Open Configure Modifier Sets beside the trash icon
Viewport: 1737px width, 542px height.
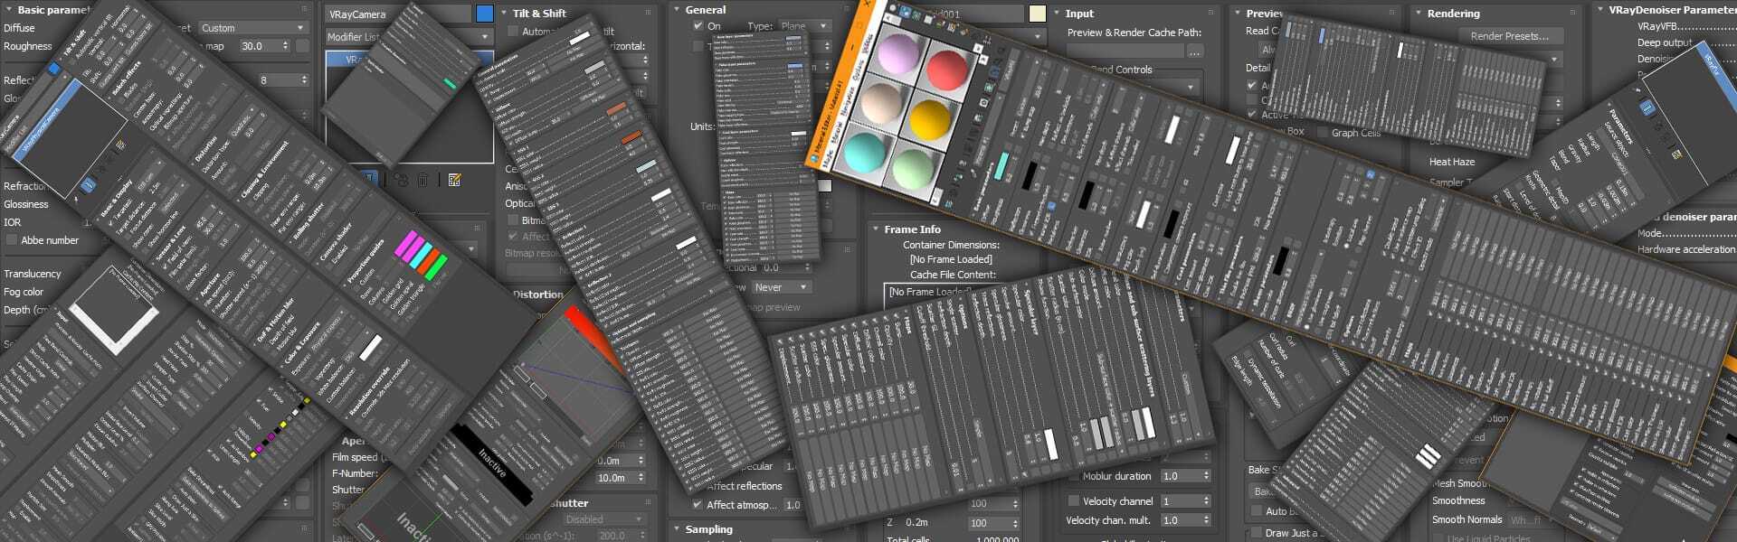454,180
